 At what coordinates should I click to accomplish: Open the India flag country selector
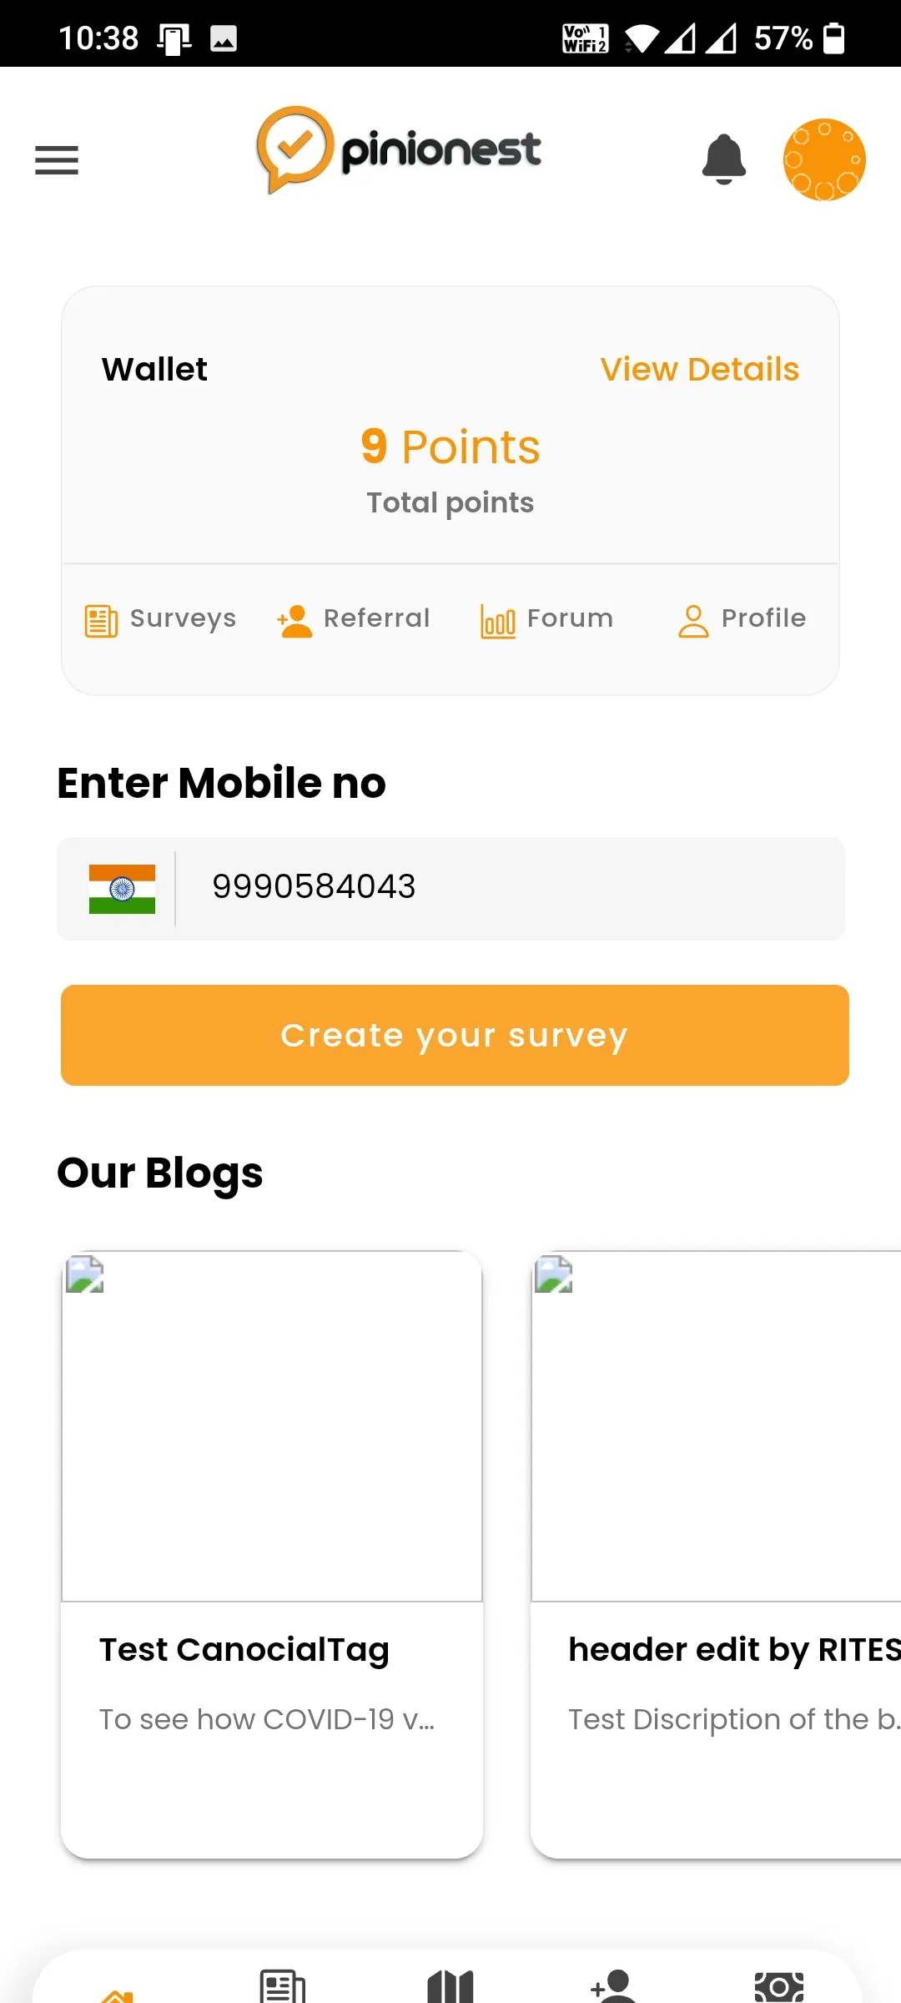click(x=122, y=889)
